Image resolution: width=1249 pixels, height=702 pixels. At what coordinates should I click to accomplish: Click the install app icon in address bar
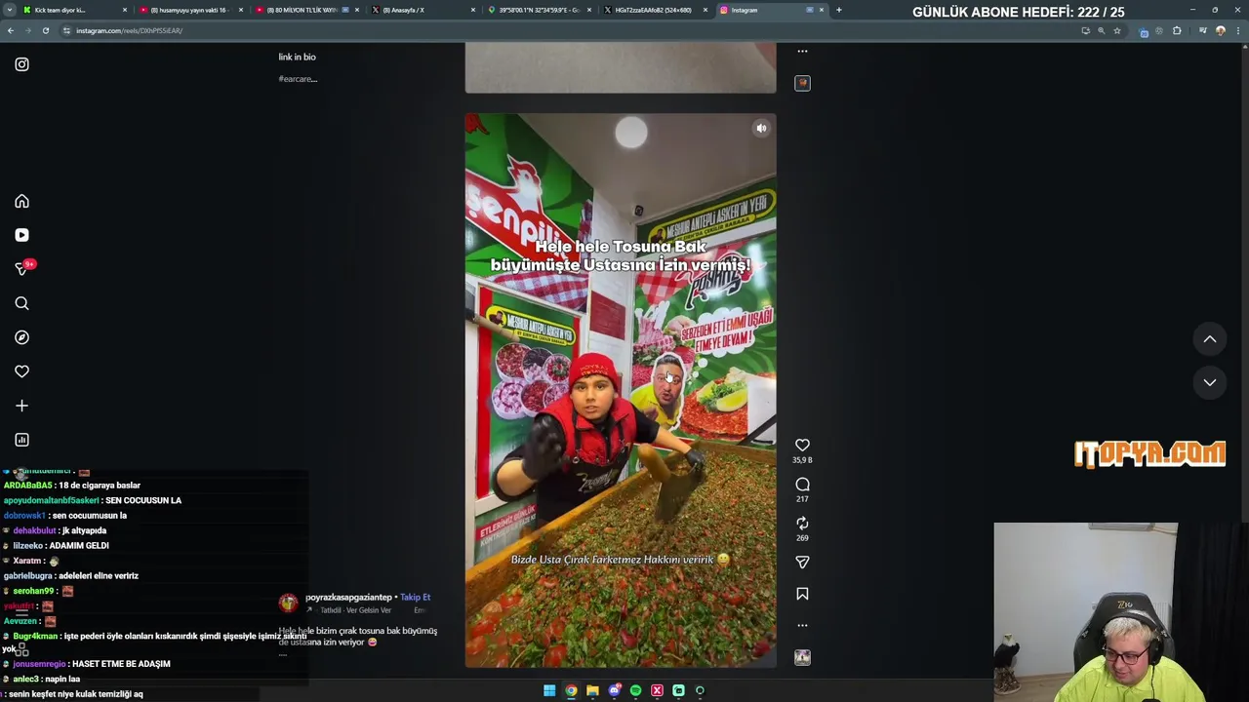point(1085,30)
